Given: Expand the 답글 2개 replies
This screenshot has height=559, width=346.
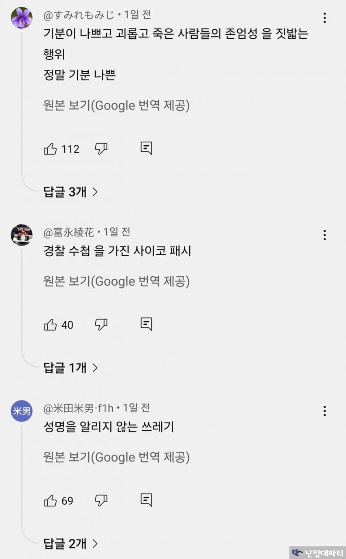Looking at the screenshot, I should pyautogui.click(x=71, y=544).
